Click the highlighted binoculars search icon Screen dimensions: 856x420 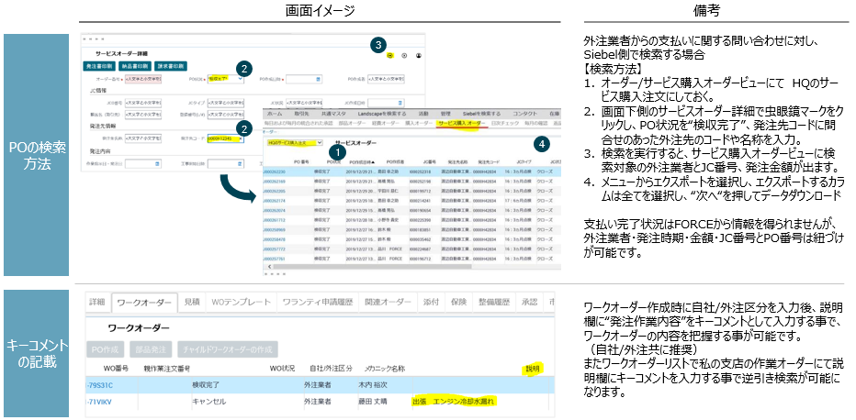pyautogui.click(x=390, y=56)
